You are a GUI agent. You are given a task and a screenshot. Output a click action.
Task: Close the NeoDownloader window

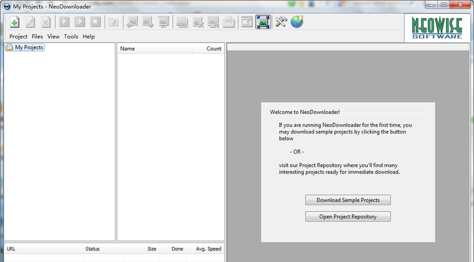pyautogui.click(x=460, y=5)
